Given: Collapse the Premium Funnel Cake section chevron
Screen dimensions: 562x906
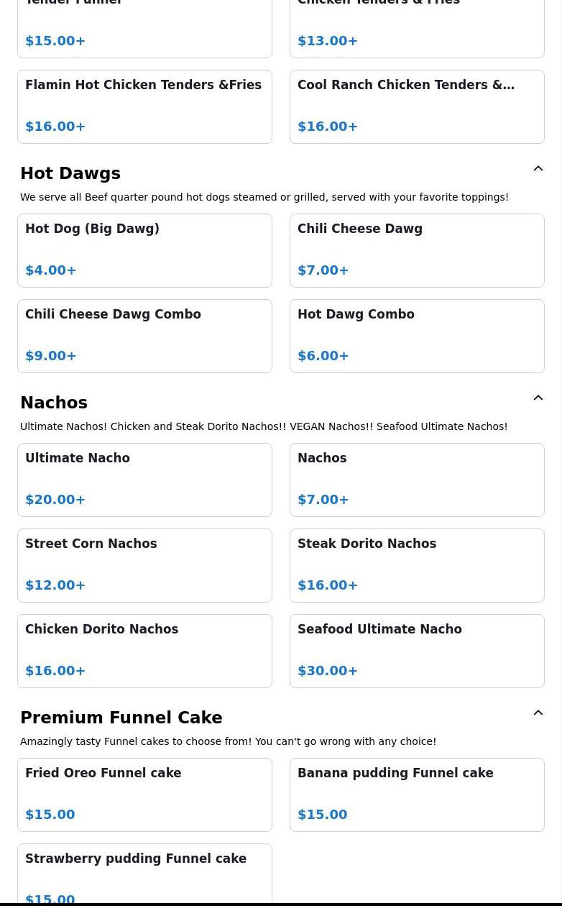Looking at the screenshot, I should click(538, 713).
